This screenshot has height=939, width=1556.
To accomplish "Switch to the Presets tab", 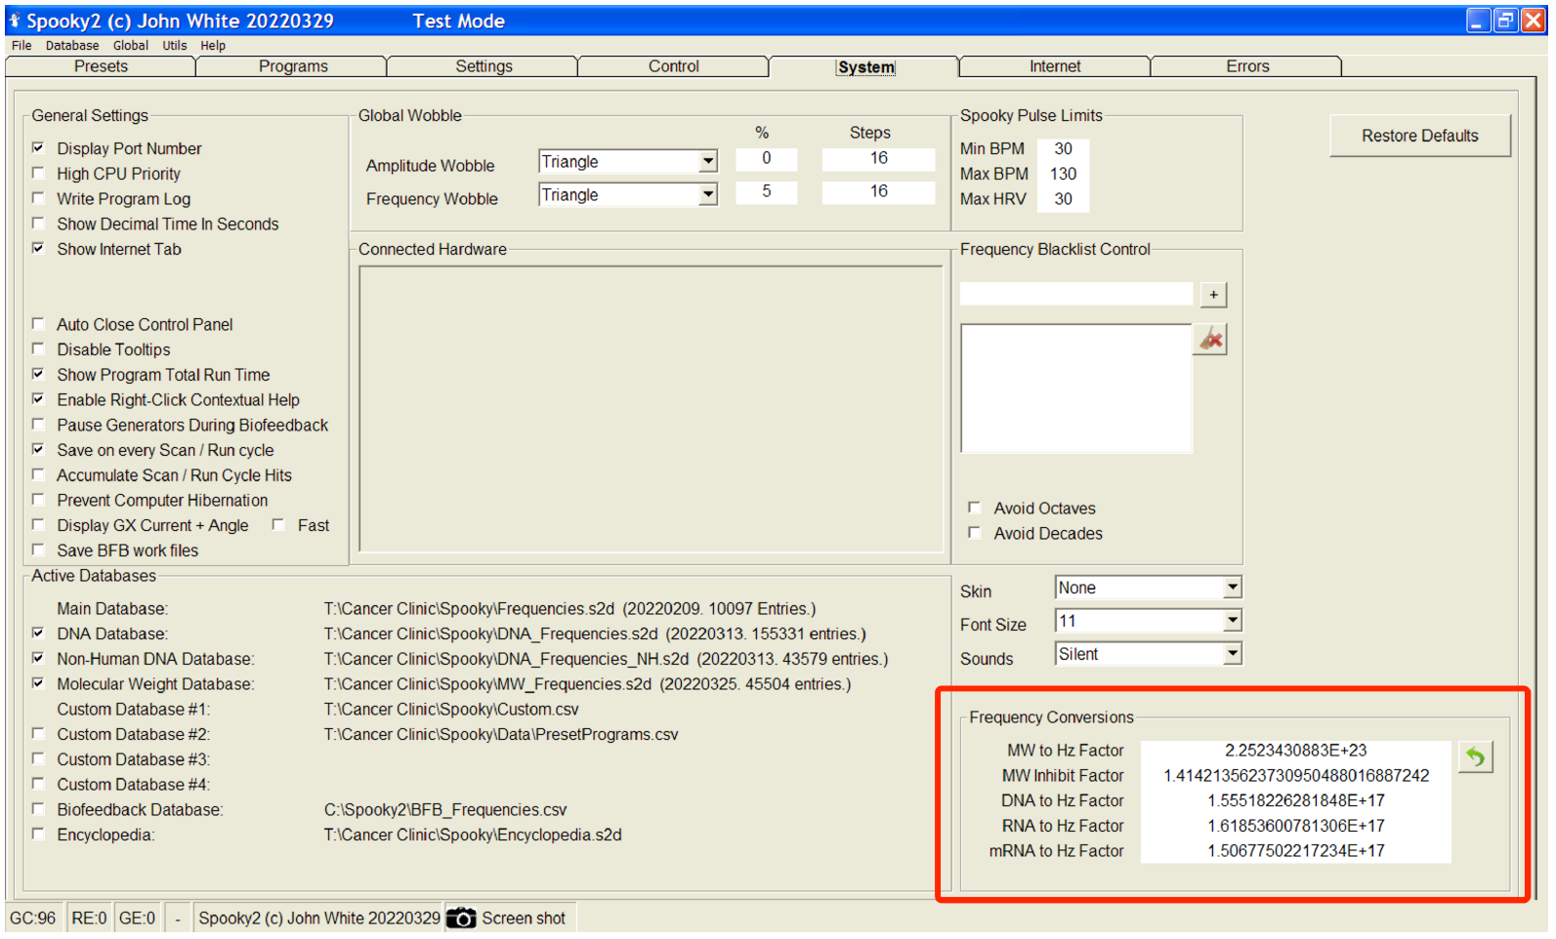I will (101, 66).
